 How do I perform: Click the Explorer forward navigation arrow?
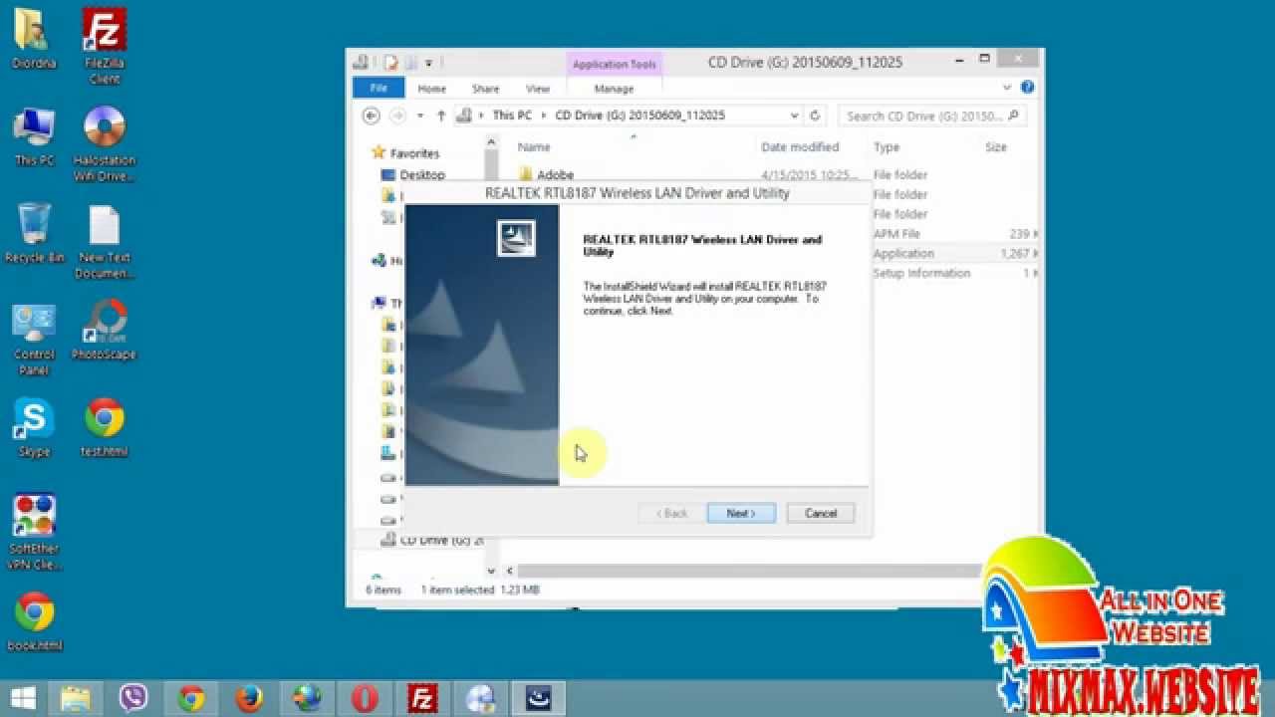tap(397, 116)
